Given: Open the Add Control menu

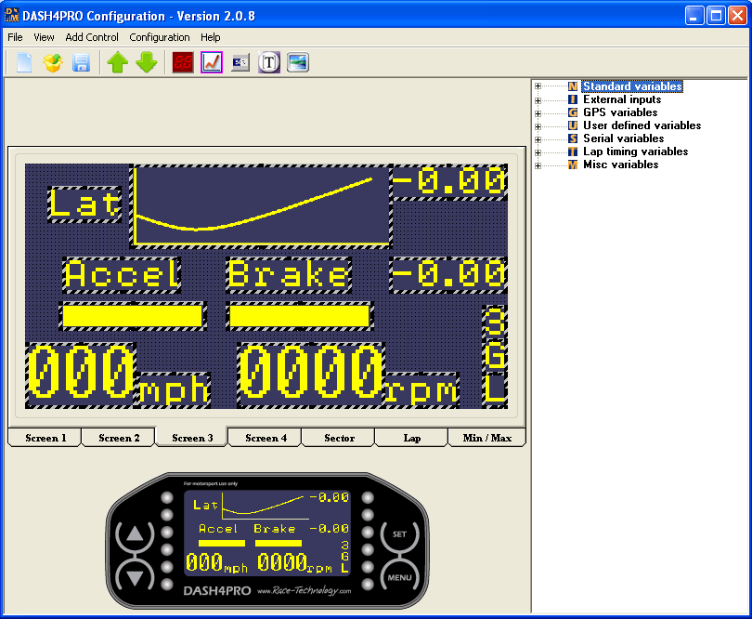Looking at the screenshot, I should [91, 37].
